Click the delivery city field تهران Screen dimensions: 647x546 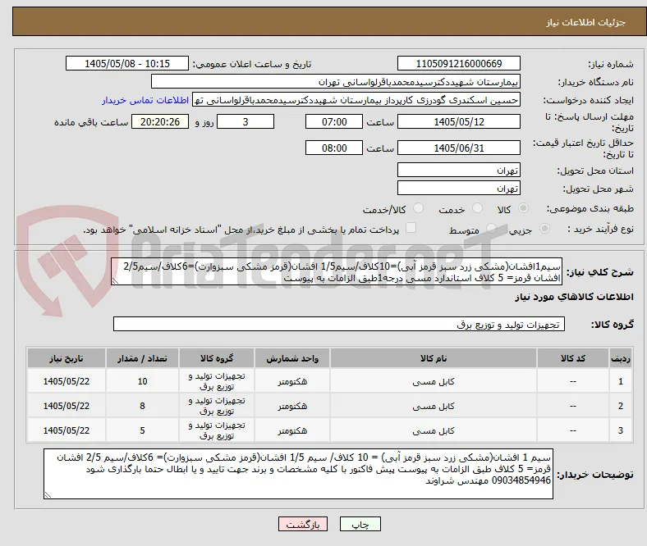tap(459, 189)
